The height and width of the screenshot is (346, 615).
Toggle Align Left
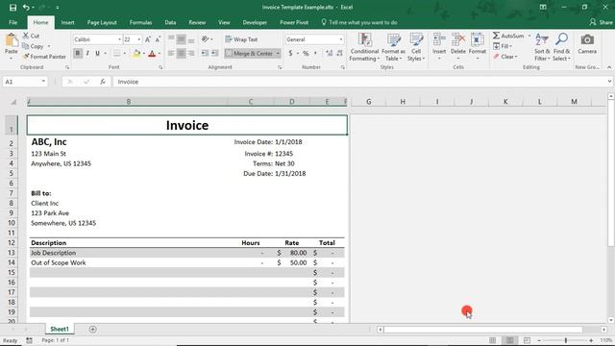coord(171,53)
